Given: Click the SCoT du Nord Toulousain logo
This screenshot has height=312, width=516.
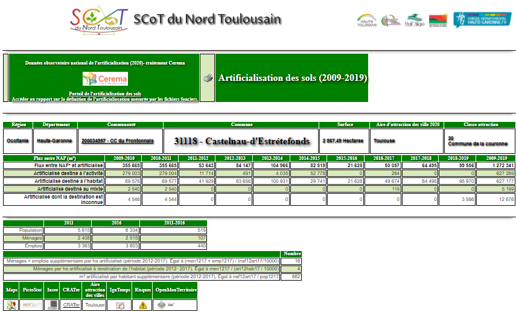Looking at the screenshot, I should pyautogui.click(x=99, y=20).
